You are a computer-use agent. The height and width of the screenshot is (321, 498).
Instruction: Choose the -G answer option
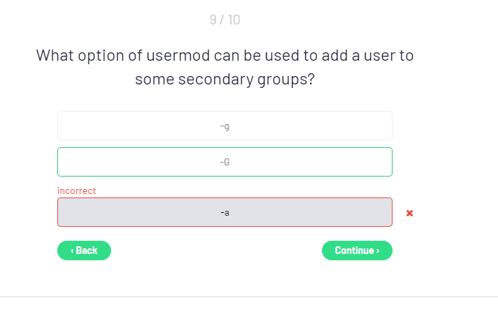point(224,162)
